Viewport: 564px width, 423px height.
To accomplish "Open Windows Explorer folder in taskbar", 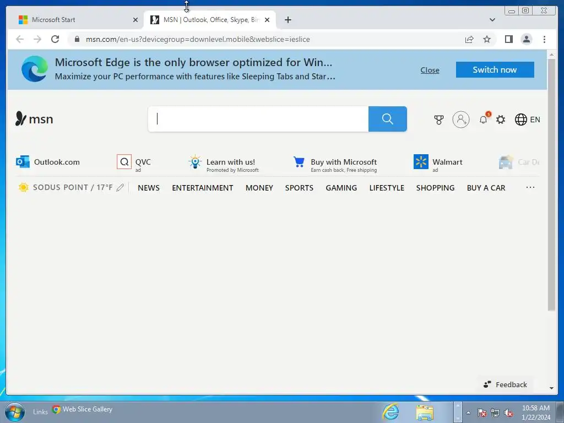I will [425, 412].
